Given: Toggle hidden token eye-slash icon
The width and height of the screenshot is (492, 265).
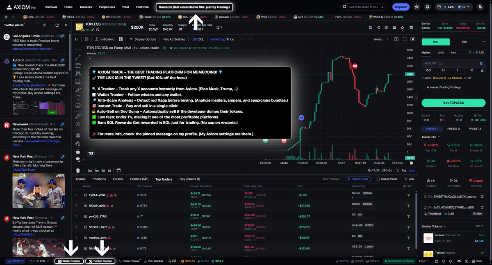Looking at the screenshot, I should point(394,27).
